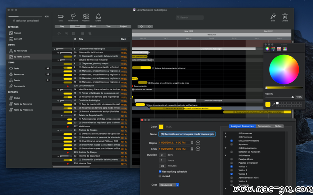Viewport: 313px width, 195px height.
Task: Enable the Locked checkbox
Action: (x=160, y=176)
